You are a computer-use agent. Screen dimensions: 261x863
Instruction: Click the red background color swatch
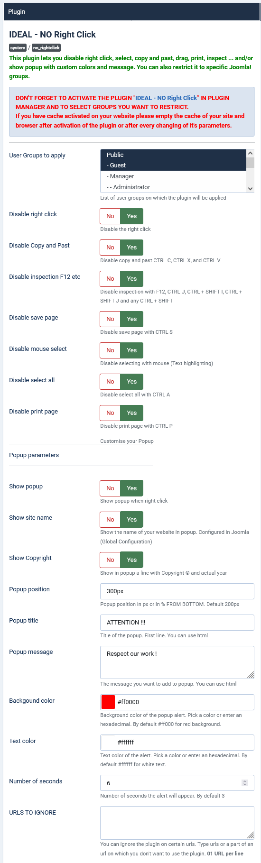click(108, 702)
